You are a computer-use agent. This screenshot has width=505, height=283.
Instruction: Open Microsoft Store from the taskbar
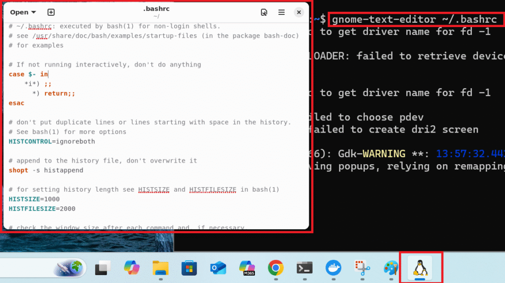(189, 268)
